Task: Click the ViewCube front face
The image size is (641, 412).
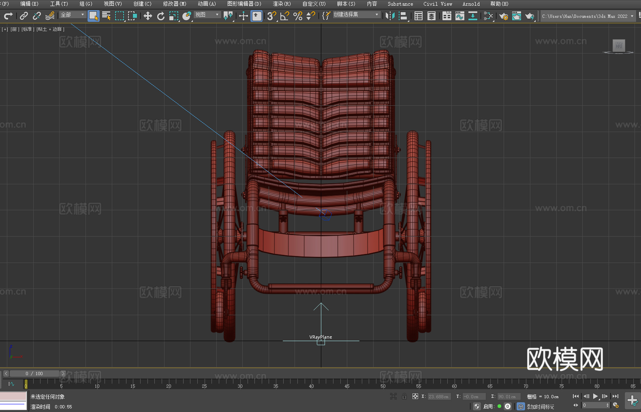Action: tap(619, 45)
